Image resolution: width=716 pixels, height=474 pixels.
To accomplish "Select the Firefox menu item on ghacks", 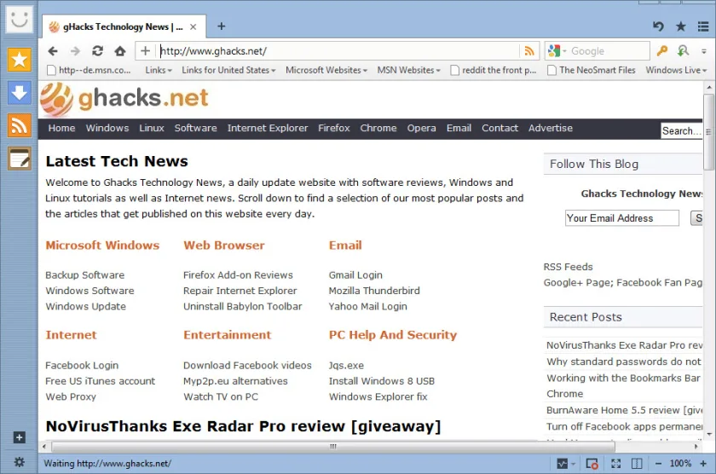I will click(334, 129).
